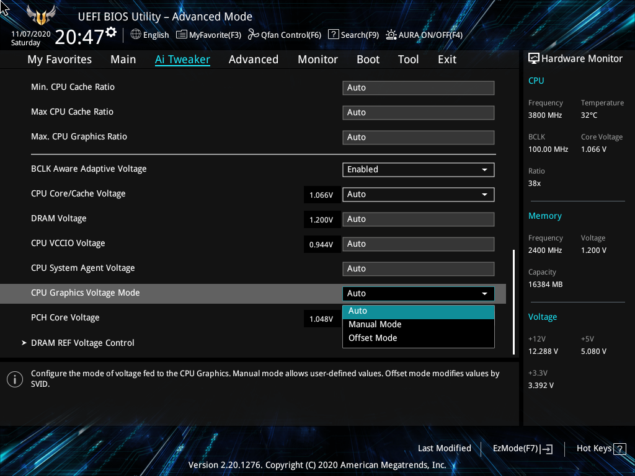Click the 12.288 V reading
Viewport: 635px width, 476px height.
[x=543, y=351]
